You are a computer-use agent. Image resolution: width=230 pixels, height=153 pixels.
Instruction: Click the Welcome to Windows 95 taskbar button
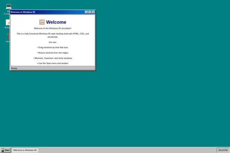[x=25, y=150]
